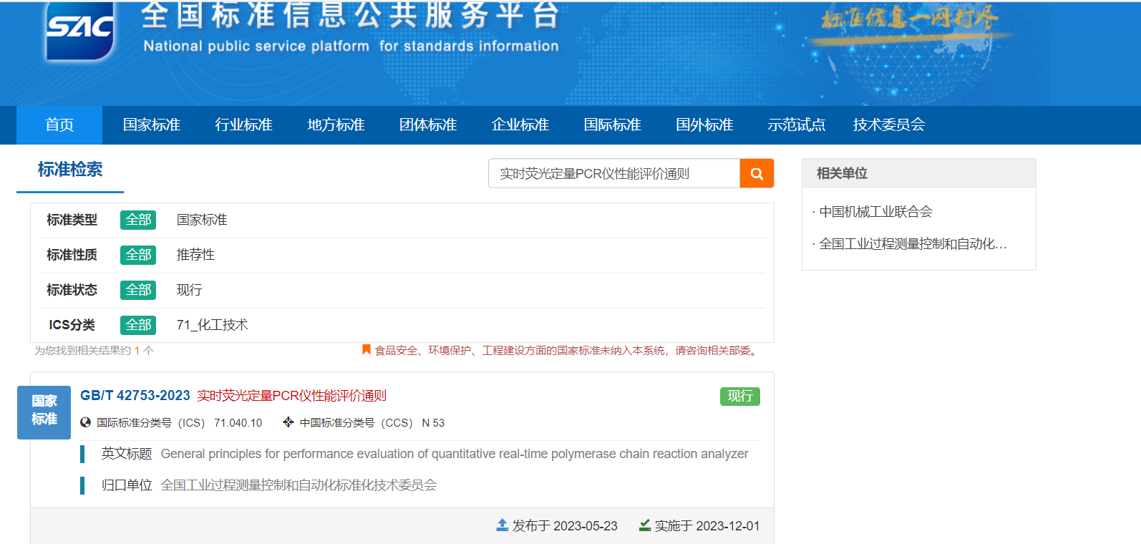Select 全部 for 标准性质 filter
1141x544 pixels.
point(138,255)
